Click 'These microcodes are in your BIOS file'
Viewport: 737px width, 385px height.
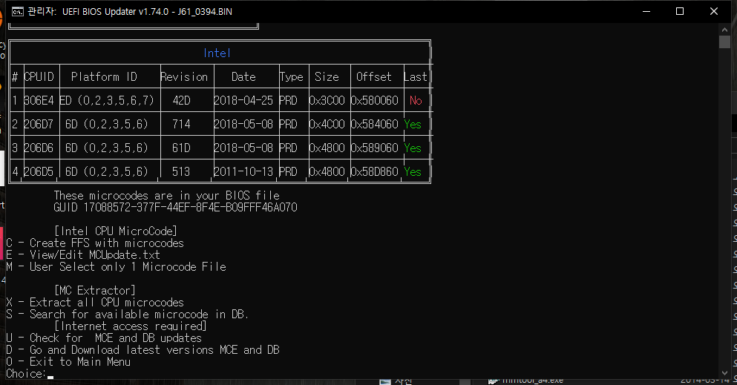pos(167,195)
